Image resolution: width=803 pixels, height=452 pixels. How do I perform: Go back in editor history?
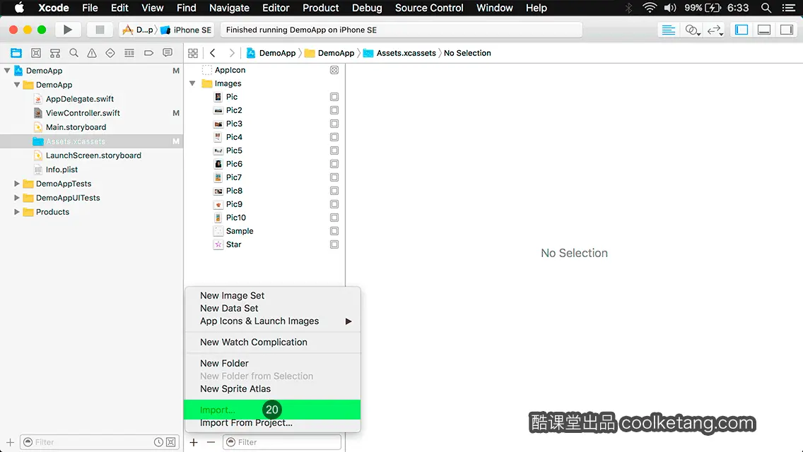[213, 53]
